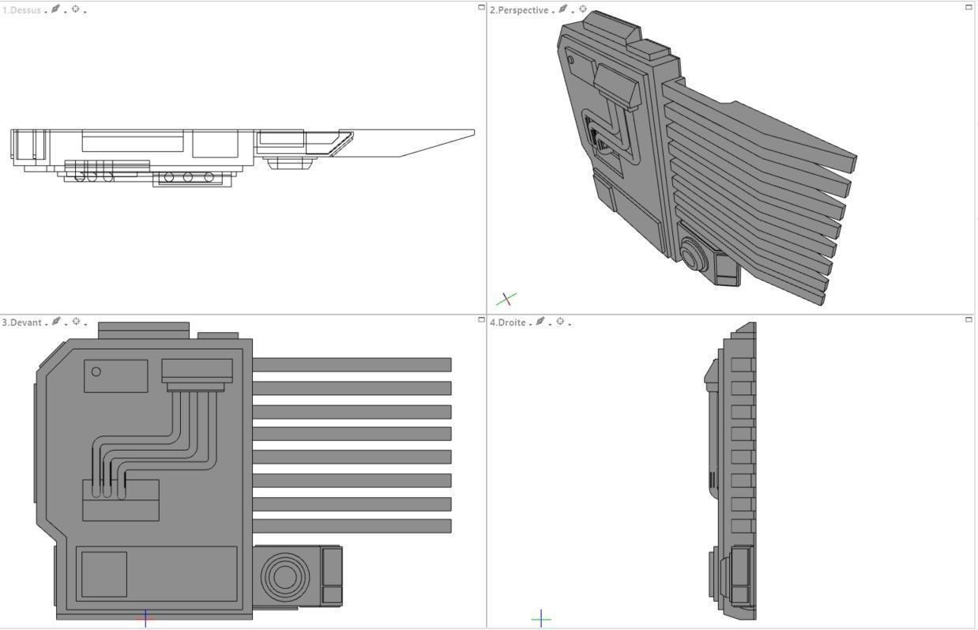Click the 2.Perspective viewport title
Image resolution: width=978 pixels, height=630 pixels.
(x=519, y=10)
